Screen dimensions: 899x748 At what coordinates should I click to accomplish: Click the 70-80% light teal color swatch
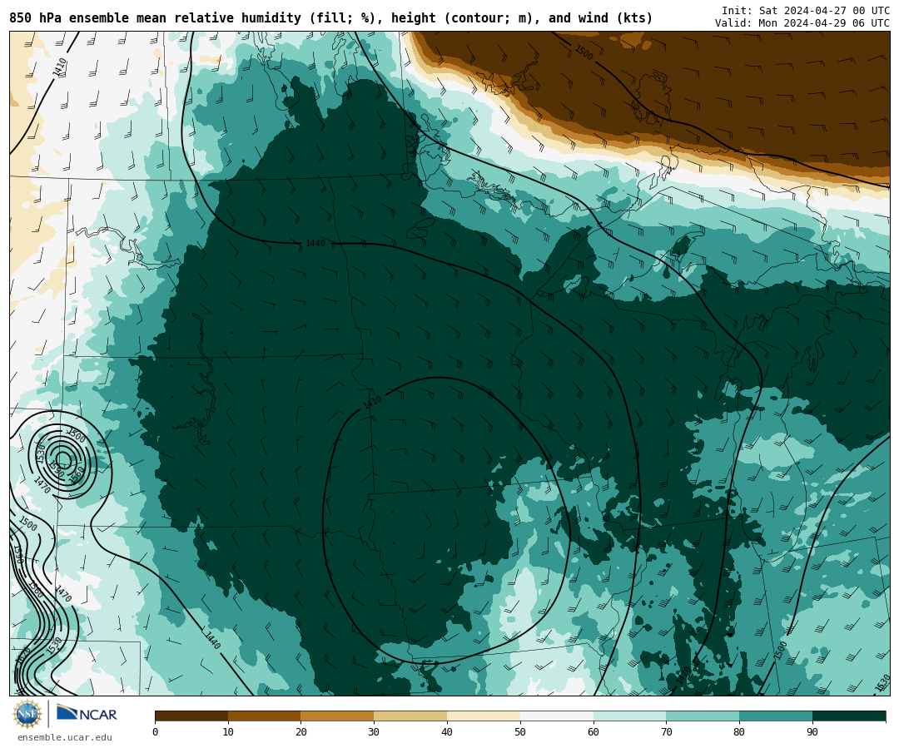click(703, 716)
